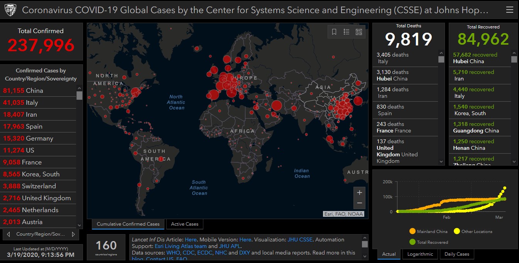This screenshot has height=263, width=519.
Task: Click the country list scrollbar thumb
Action: tap(79, 95)
